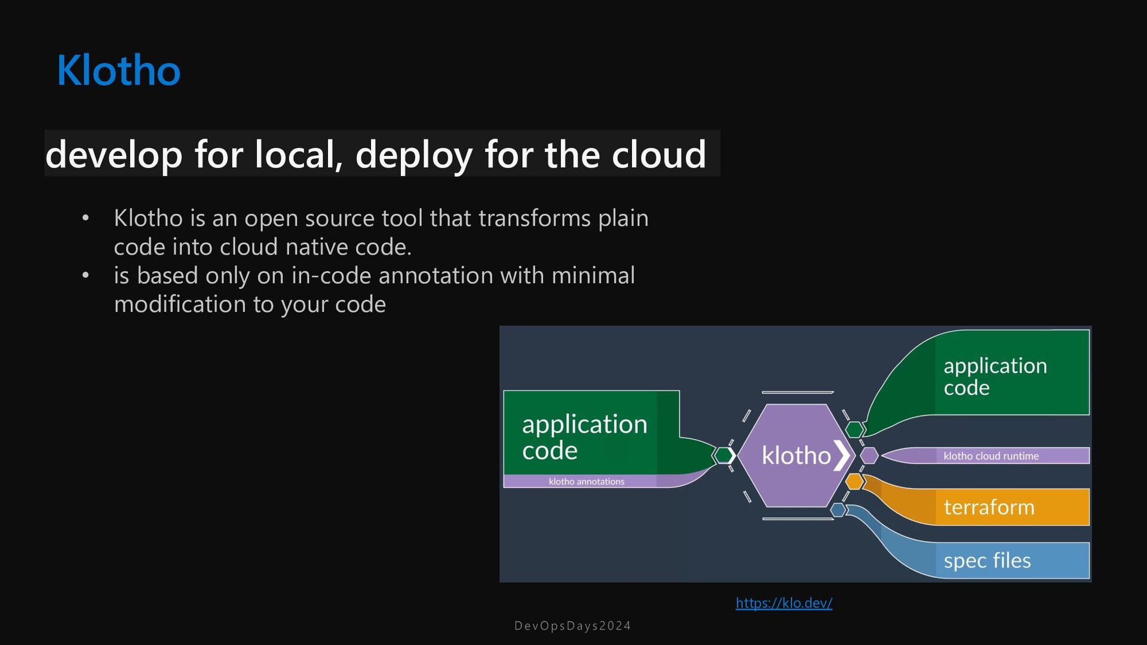The width and height of the screenshot is (1147, 645).
Task: Click the DevOpsDays2024 footer text
Action: (x=572, y=626)
